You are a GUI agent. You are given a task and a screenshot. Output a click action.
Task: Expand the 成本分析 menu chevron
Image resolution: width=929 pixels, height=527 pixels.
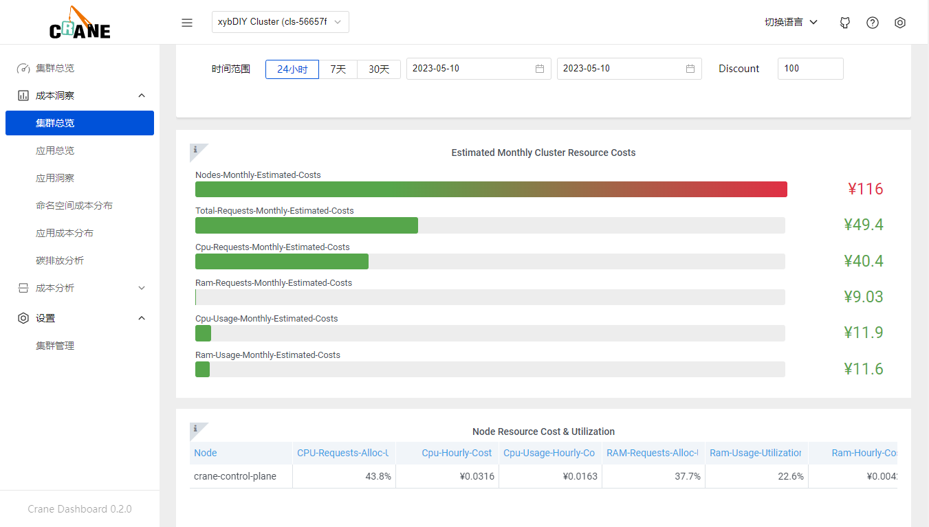click(142, 288)
